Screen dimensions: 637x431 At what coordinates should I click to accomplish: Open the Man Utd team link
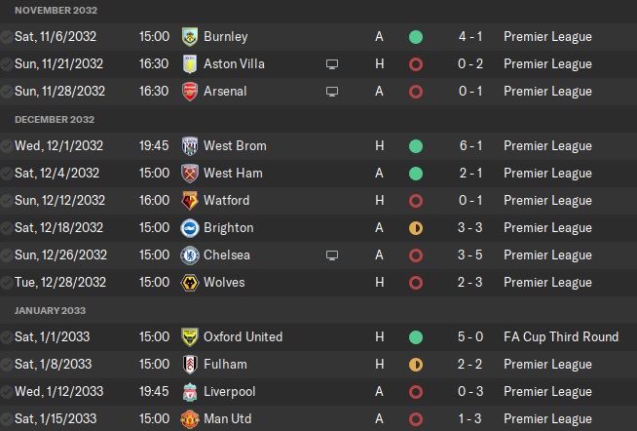[227, 419]
